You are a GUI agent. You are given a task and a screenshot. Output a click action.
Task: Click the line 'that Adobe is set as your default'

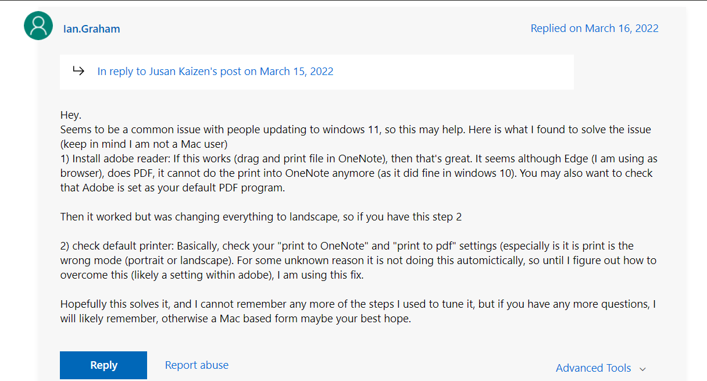(x=174, y=188)
